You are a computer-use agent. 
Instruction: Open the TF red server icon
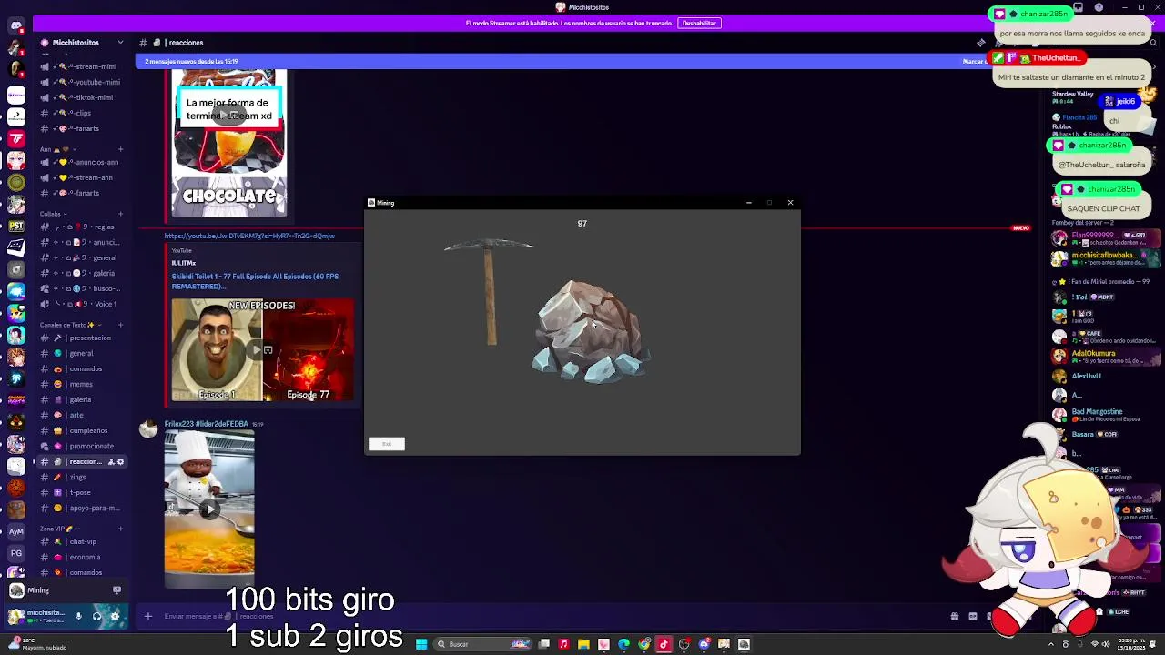pos(16,138)
